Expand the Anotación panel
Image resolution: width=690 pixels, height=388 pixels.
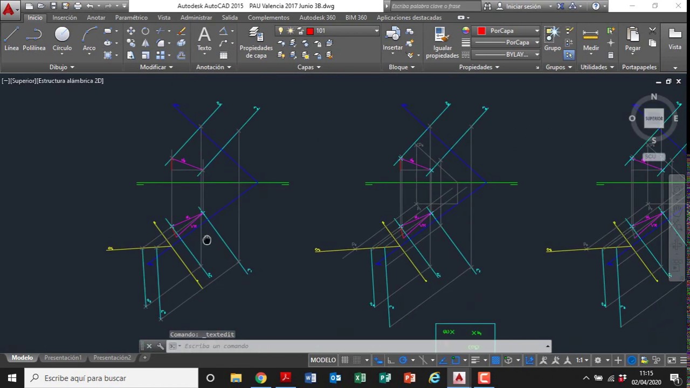click(214, 67)
